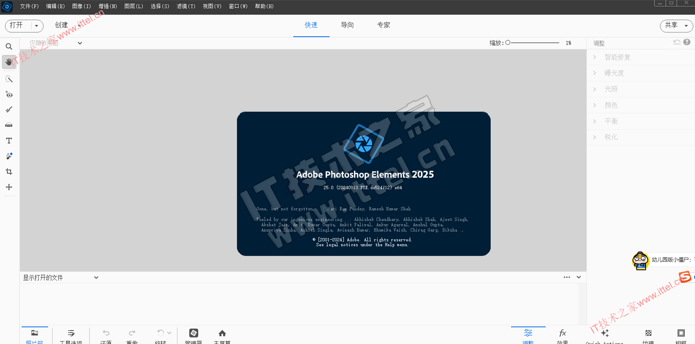Click the 幼儿园版小僵尸 notification avatar
695x344 pixels.
pyautogui.click(x=640, y=260)
